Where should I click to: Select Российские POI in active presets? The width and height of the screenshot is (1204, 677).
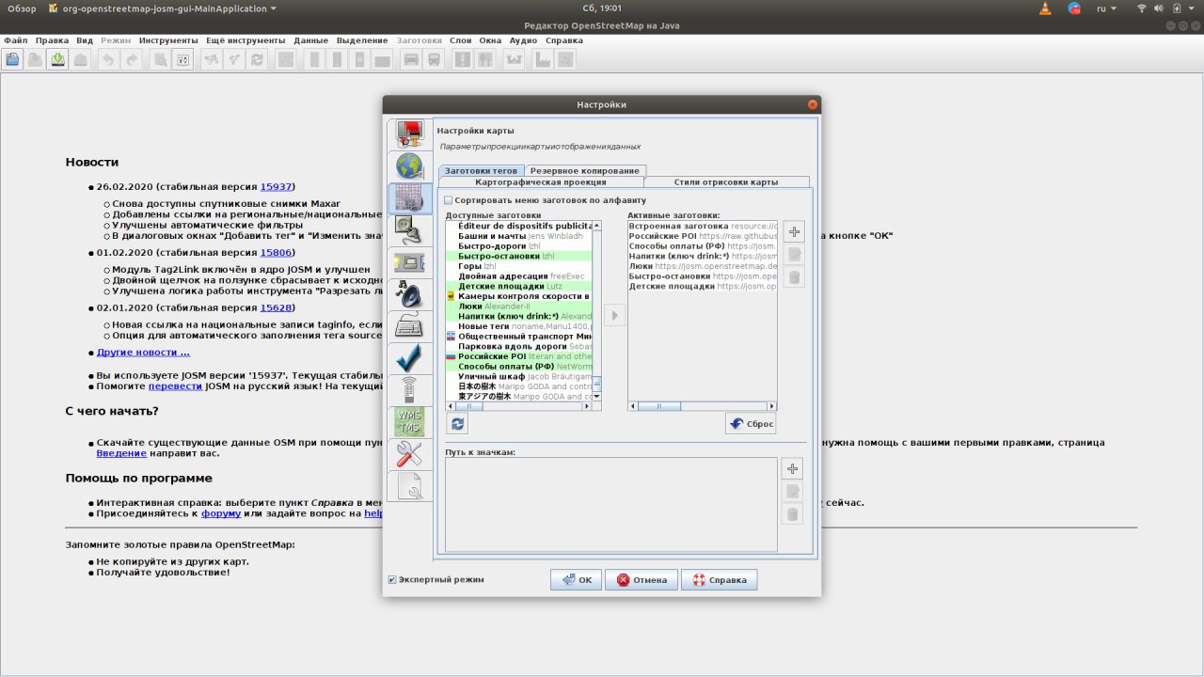click(x=703, y=236)
